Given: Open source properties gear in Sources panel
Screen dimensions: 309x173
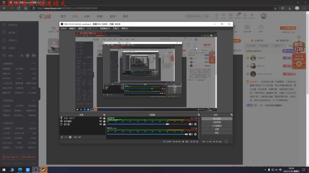Looking at the screenshot, I should pyautogui.click(x=70, y=137).
